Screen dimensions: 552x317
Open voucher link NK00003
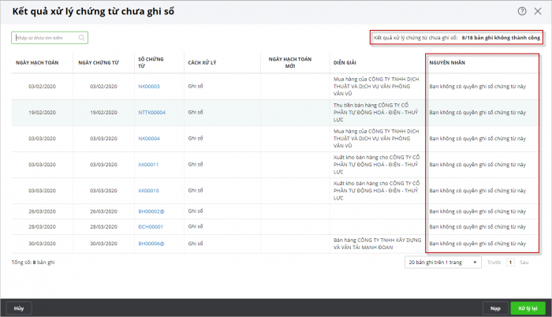[149, 86]
